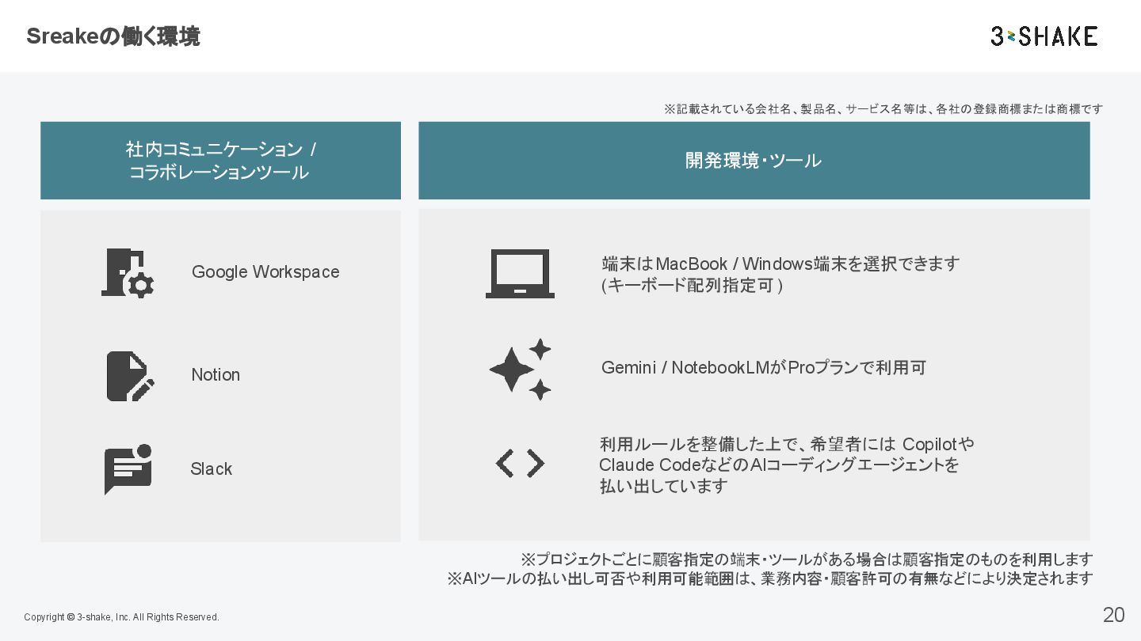Select the 'Google Workspace' label
The width and height of the screenshot is (1141, 641).
265,271
